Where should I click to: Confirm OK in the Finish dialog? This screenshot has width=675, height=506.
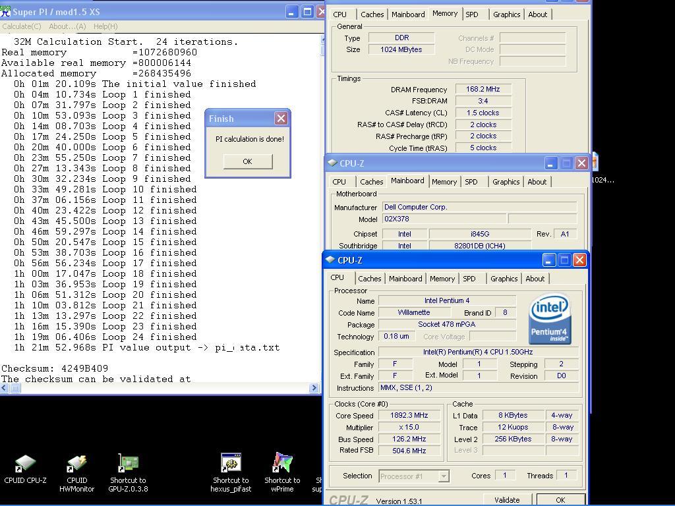[x=248, y=161]
